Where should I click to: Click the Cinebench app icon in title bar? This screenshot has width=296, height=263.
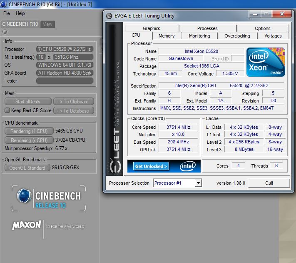(x=3, y=4)
